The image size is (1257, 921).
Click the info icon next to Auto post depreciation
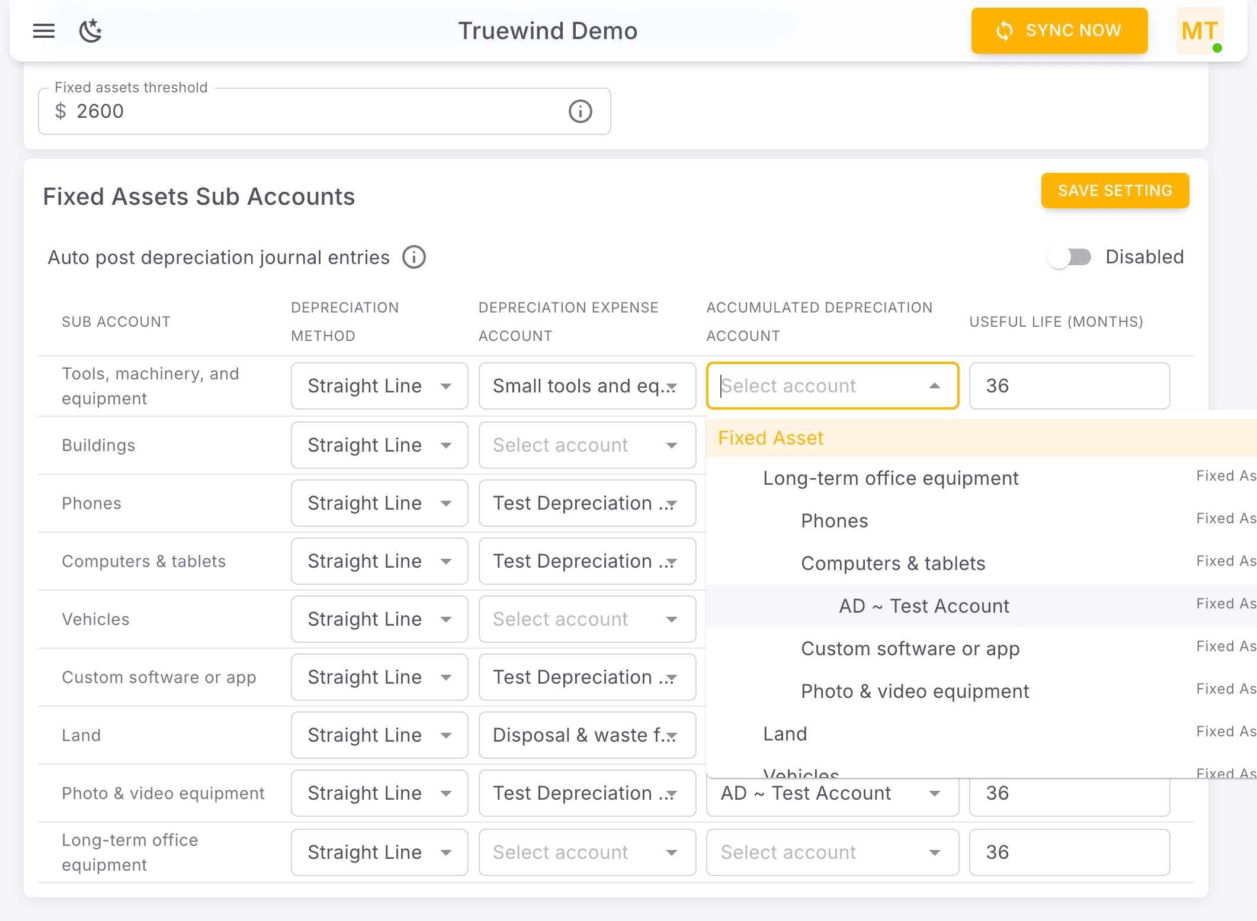tap(413, 257)
